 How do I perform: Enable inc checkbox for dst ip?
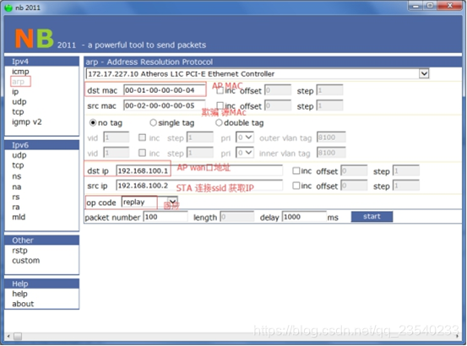(x=296, y=170)
